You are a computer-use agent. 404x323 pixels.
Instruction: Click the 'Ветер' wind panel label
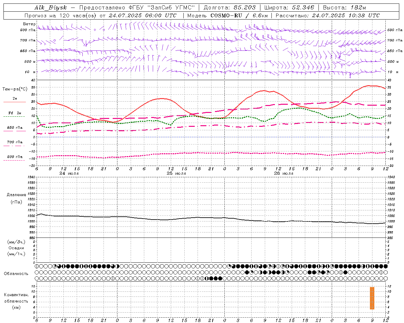coord(29,24)
